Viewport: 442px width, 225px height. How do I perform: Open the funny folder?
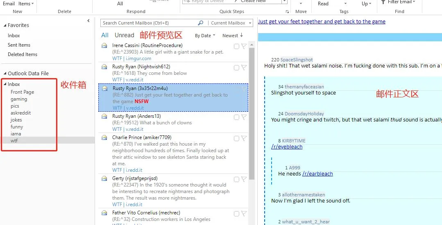tap(17, 127)
